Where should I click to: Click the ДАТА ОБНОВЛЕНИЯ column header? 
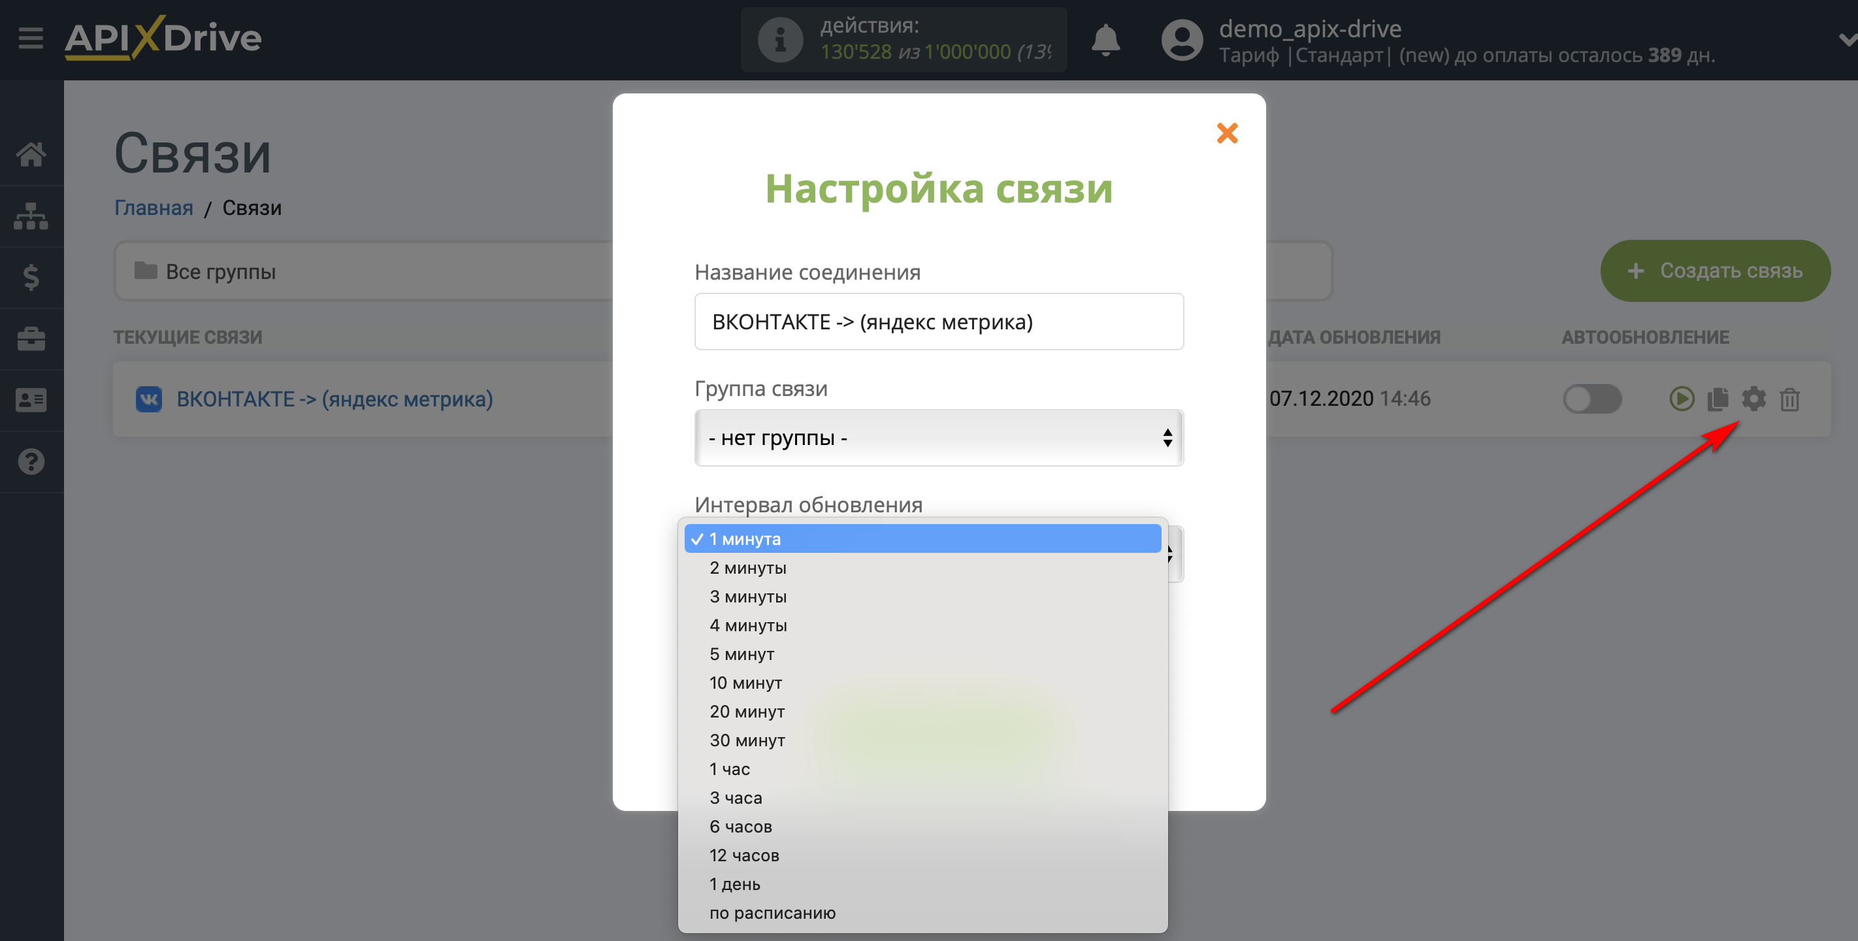coord(1354,337)
